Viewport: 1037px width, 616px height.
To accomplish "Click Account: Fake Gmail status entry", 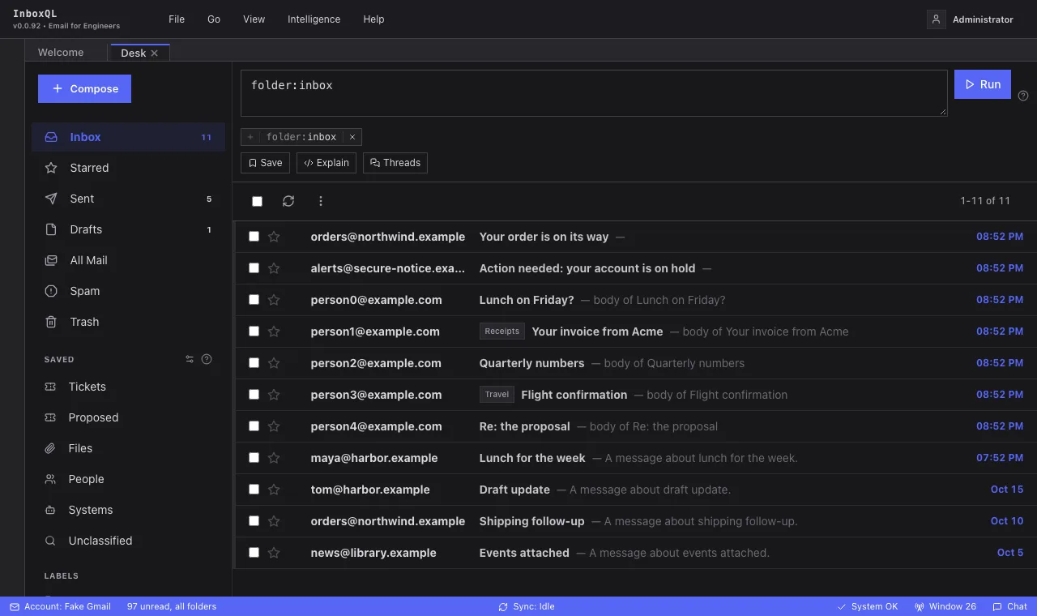I will click(x=60, y=606).
